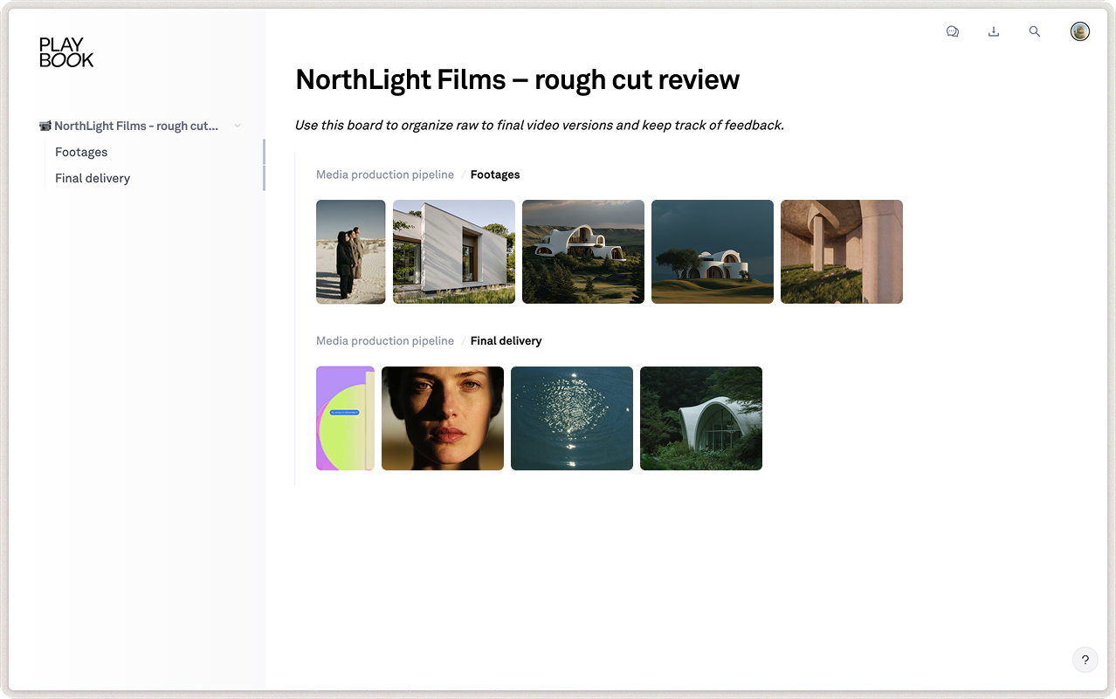Click Media production pipeline breadcrumb above Footages

click(x=385, y=175)
